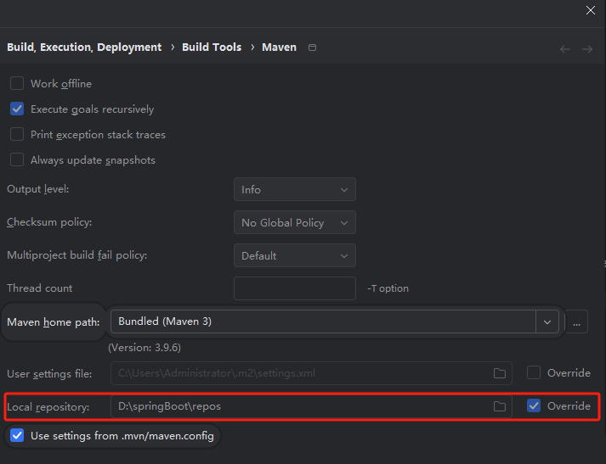Click the -T option label
Screen dimensions: 606x464
point(388,288)
